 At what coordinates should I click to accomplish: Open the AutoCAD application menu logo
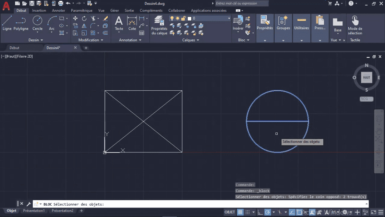click(6, 6)
